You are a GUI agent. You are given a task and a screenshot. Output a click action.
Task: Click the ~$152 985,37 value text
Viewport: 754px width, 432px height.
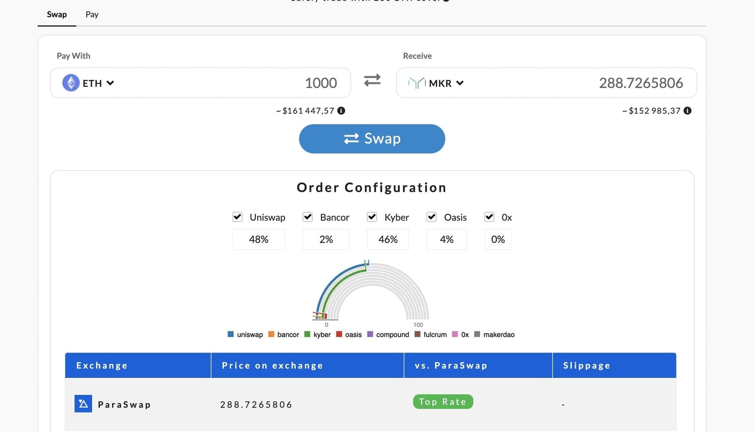pos(652,110)
